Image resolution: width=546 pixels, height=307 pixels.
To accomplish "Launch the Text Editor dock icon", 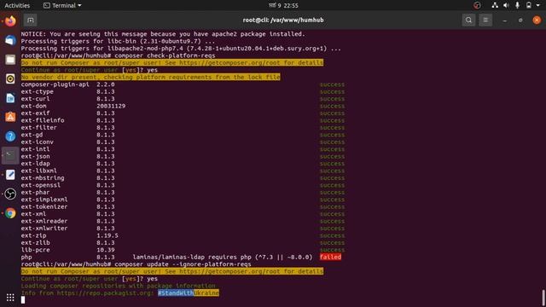I will (10, 174).
